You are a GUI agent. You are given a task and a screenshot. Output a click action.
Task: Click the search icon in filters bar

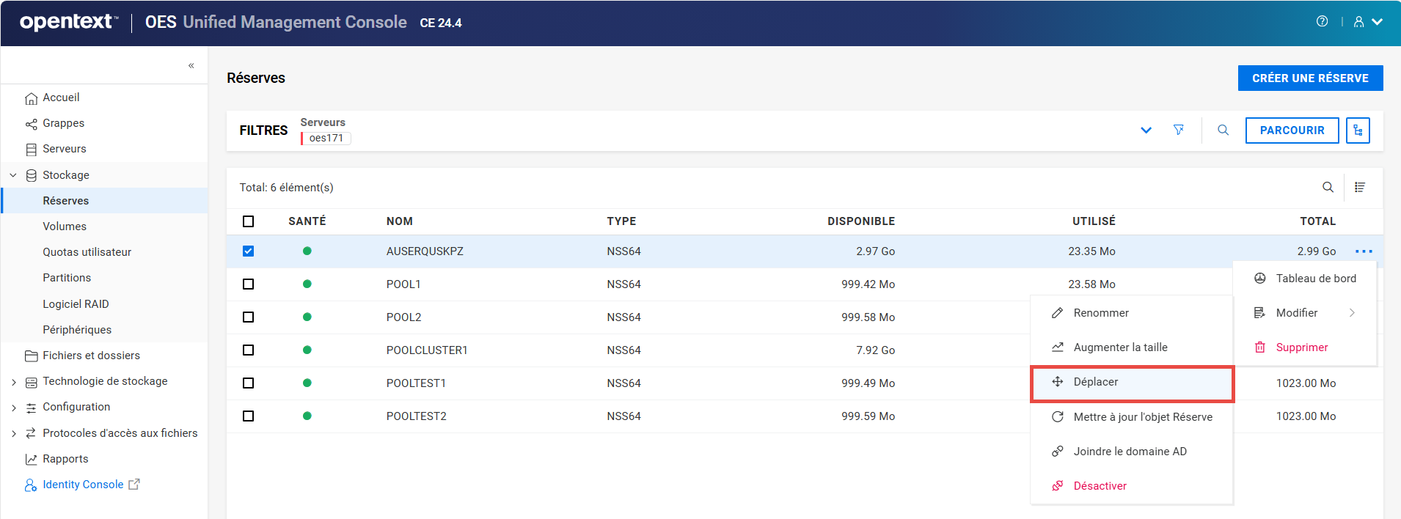(x=1223, y=130)
